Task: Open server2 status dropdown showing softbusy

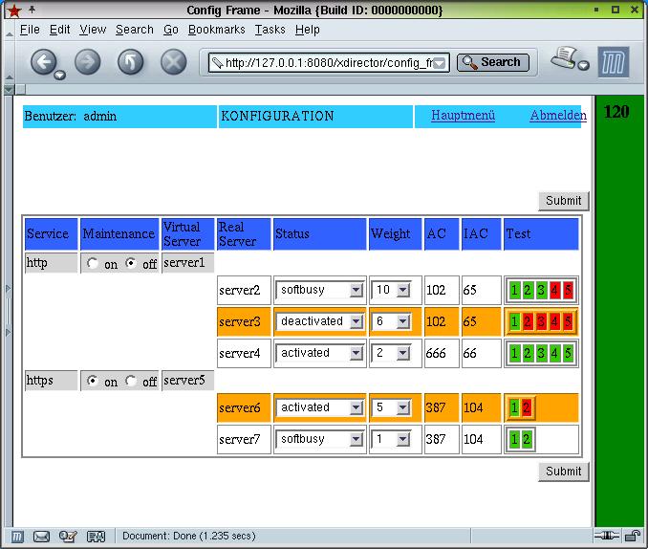Action: pos(319,290)
